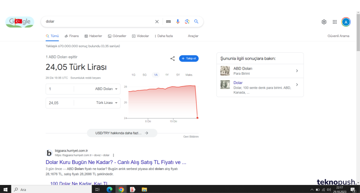Open the Google apps grid
The width and height of the screenshot is (360, 193).
tap(335, 22)
